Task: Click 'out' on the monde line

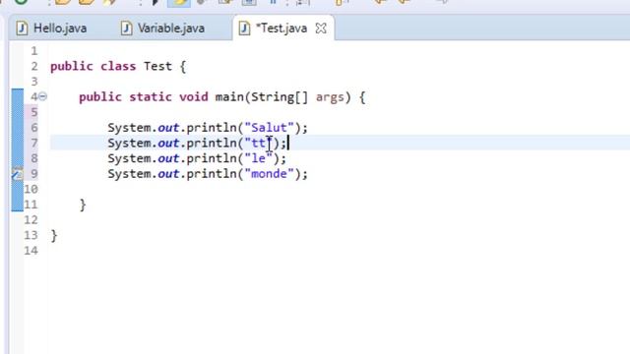Action: tap(168, 174)
